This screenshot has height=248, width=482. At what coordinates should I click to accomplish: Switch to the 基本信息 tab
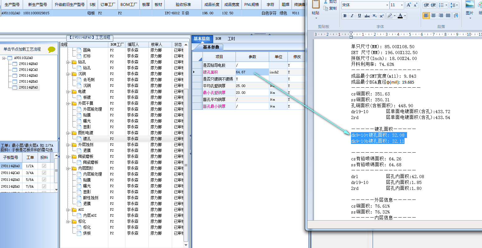pos(202,39)
